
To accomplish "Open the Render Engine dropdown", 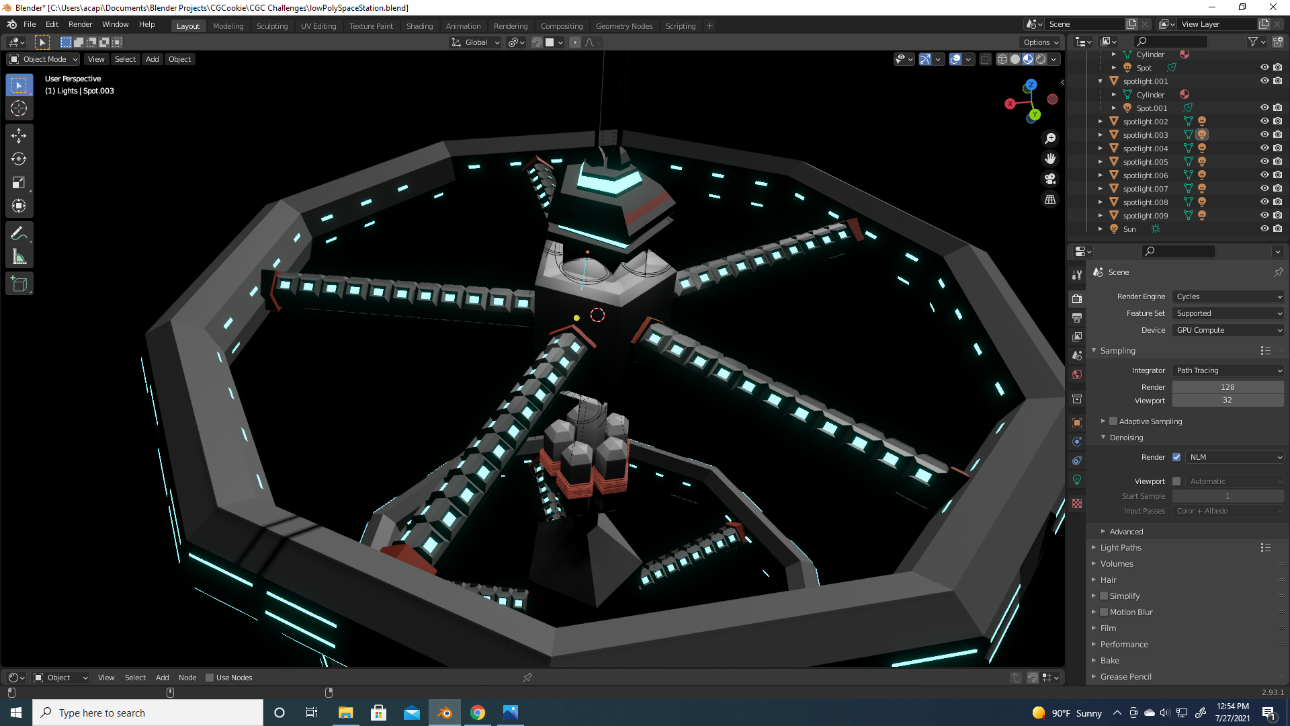I will click(x=1228, y=296).
